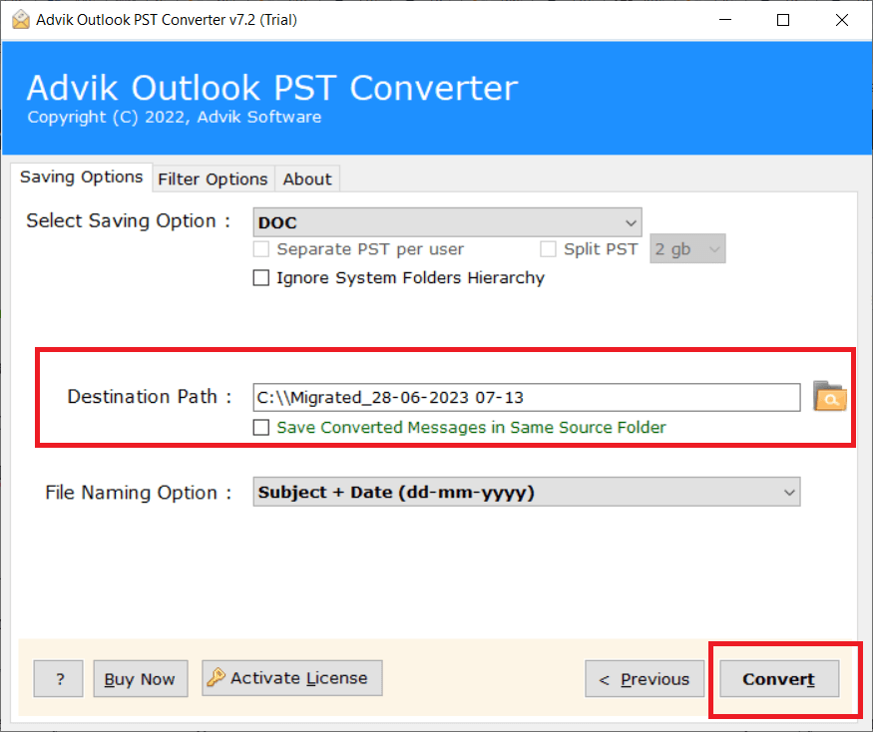Check Save Converted Messages in Same Source Folder

tap(261, 427)
